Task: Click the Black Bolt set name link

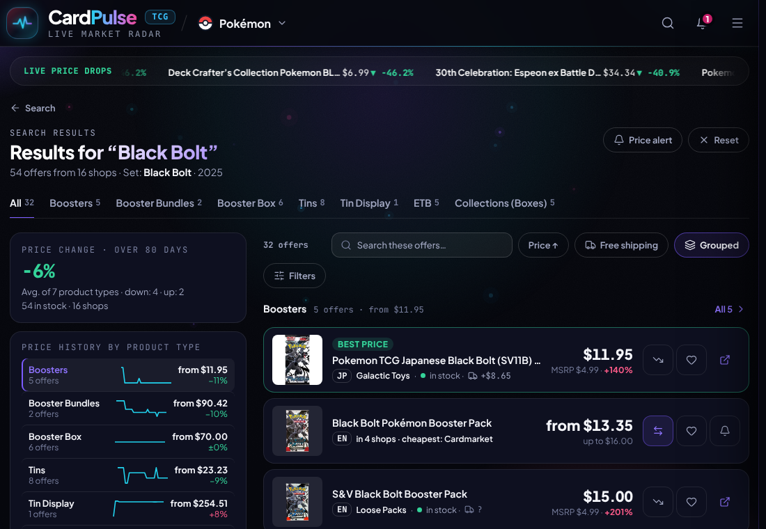Action: 167,173
